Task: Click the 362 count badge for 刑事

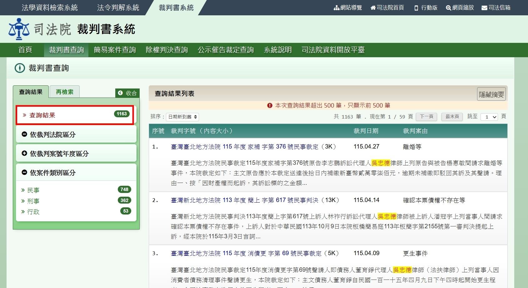Action: [x=124, y=200]
